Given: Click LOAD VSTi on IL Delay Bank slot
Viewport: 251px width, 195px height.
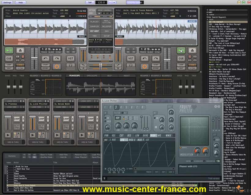Looking at the screenshot, I should coord(61,101).
